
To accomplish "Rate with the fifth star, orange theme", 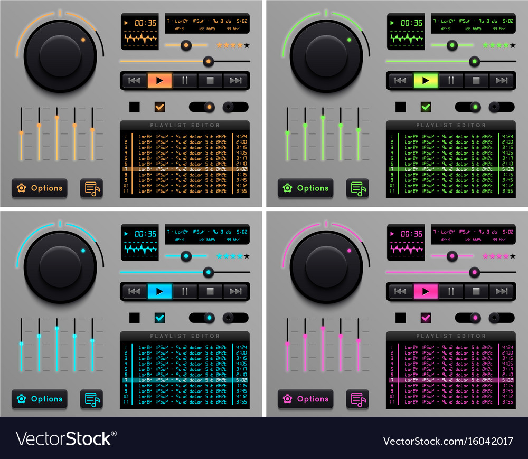I will pyautogui.click(x=247, y=46).
